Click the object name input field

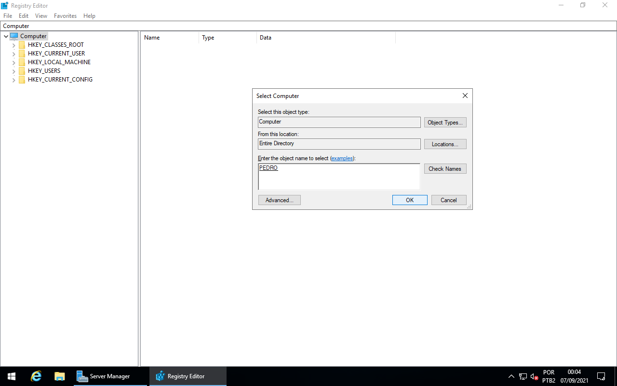(339, 177)
